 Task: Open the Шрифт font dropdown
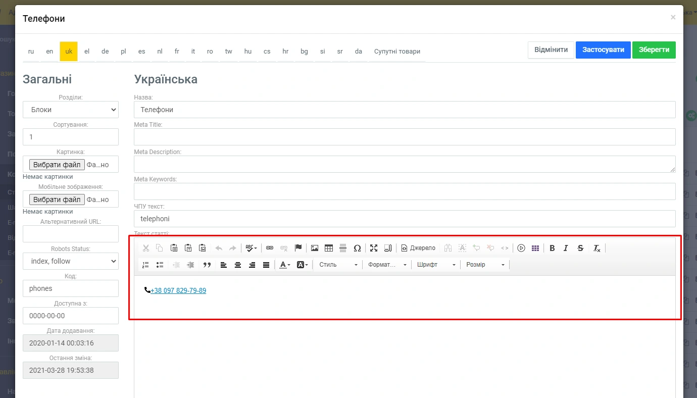tap(436, 265)
